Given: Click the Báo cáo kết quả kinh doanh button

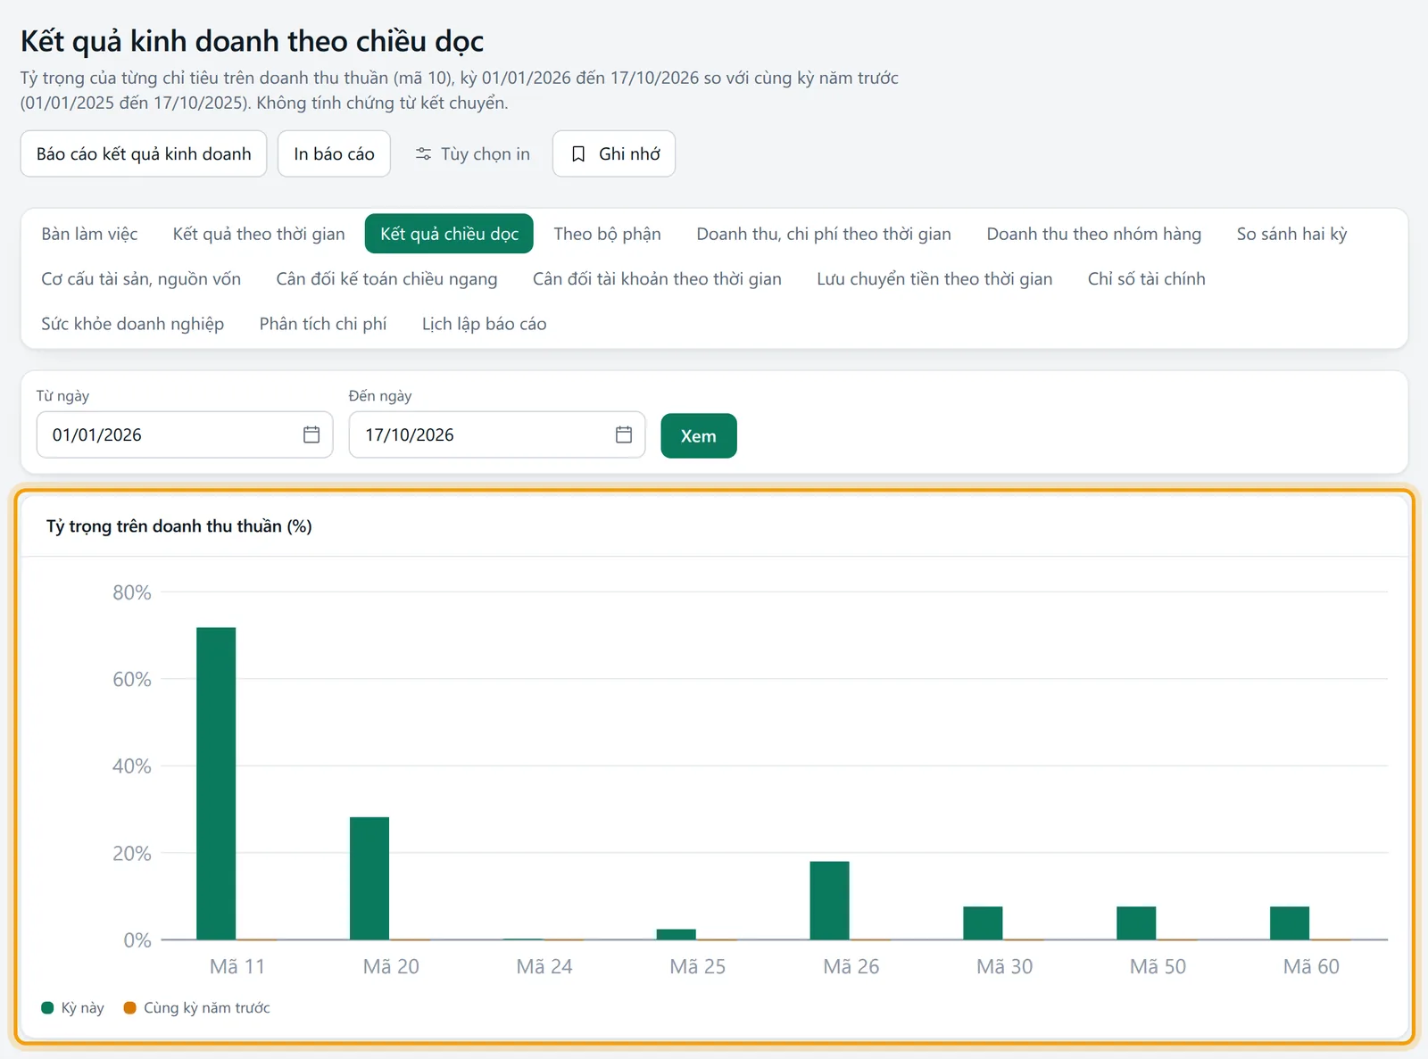Looking at the screenshot, I should point(144,154).
